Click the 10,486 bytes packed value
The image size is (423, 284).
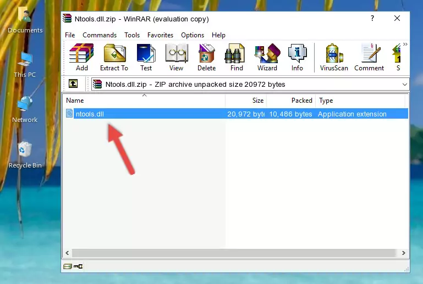tap(290, 114)
